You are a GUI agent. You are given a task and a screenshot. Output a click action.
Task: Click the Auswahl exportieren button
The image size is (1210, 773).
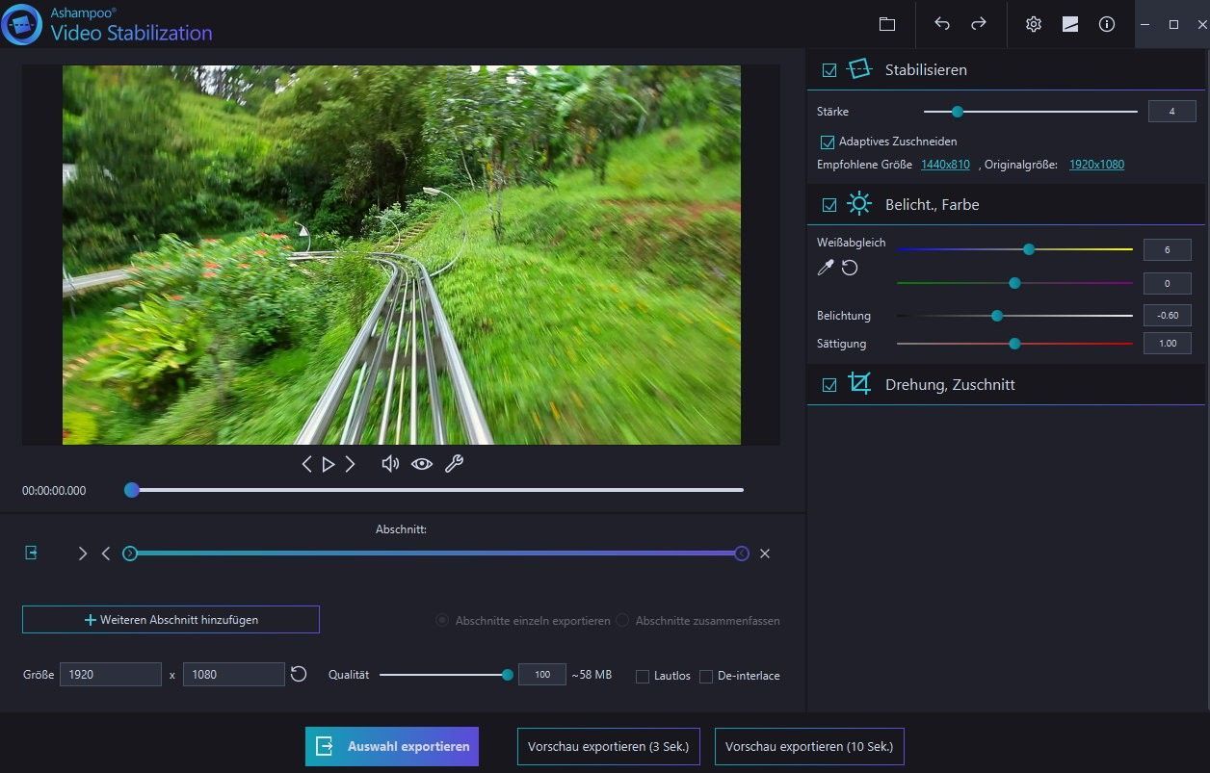pyautogui.click(x=392, y=746)
